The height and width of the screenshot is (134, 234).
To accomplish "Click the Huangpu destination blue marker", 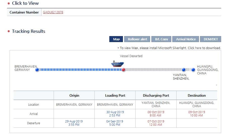I will point(193,70).
